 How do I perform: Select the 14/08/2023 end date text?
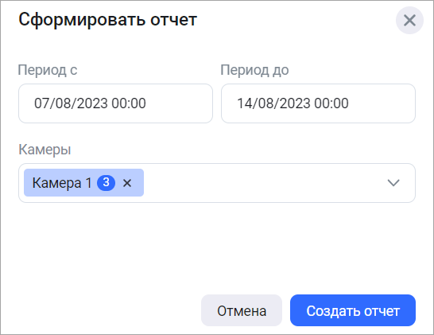[273, 103]
